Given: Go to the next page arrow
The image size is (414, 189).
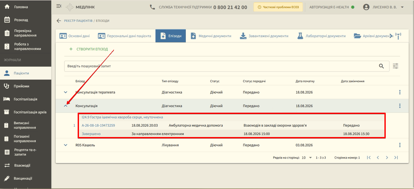Looking at the screenshot, I should (x=387, y=157).
